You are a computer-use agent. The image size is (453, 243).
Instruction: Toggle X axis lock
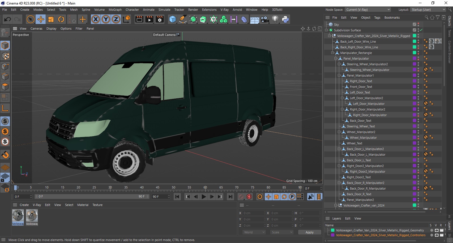click(x=96, y=19)
